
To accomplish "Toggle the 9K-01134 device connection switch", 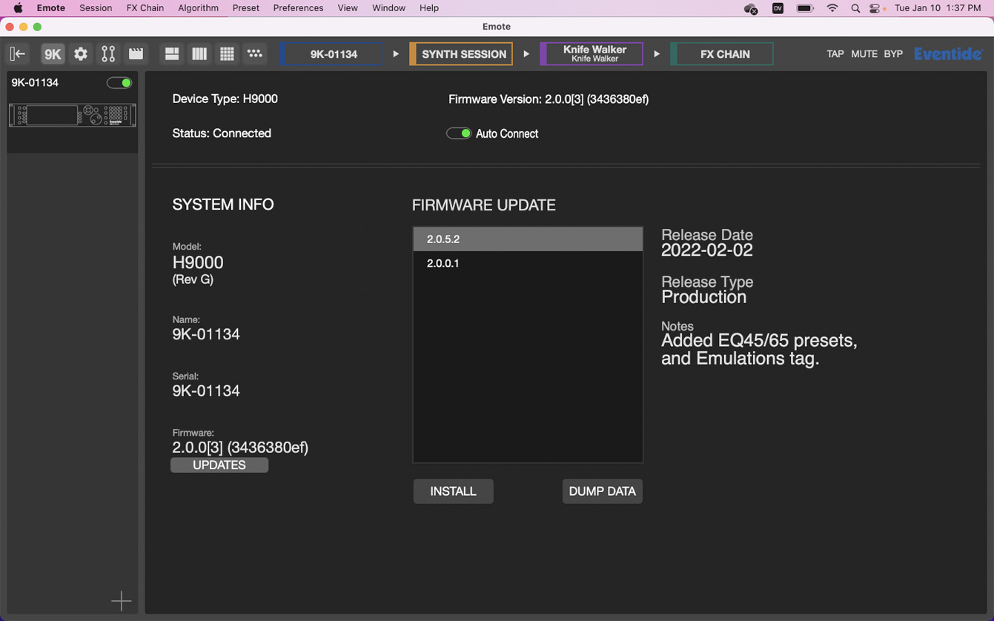I will [119, 83].
